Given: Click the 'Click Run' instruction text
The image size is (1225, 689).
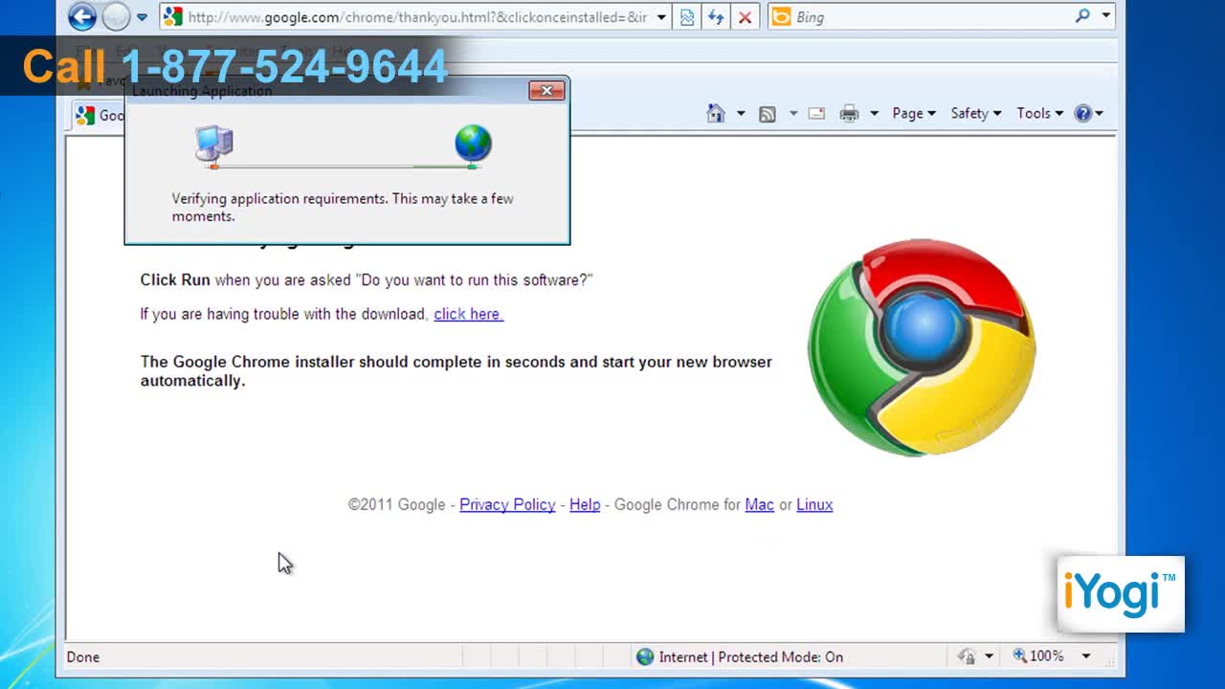Looking at the screenshot, I should pyautogui.click(x=175, y=280).
